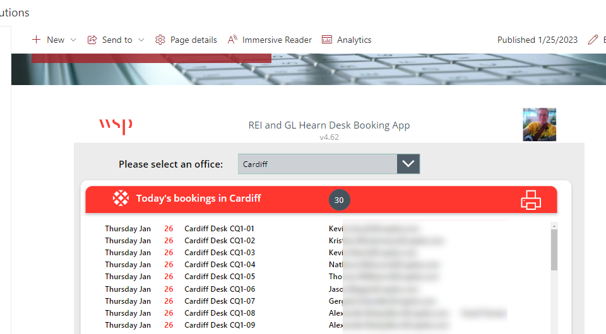Click the app title REI and GL Hearn Desk Booking App
Viewport: 606px width, 334px height.
tap(329, 125)
